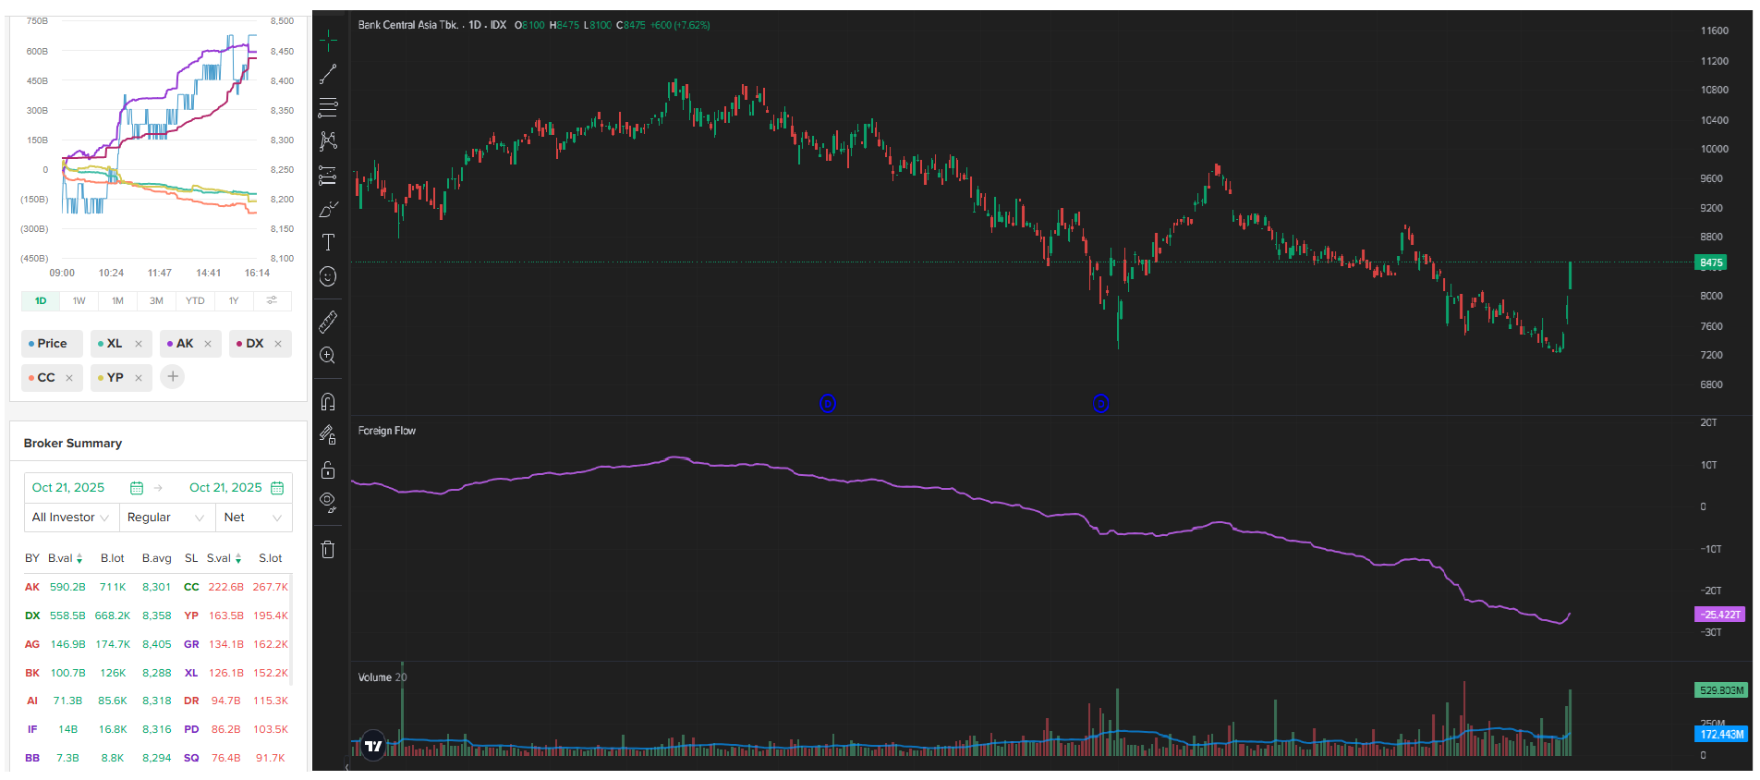
Task: Toggle lock all drawings
Action: (x=328, y=470)
